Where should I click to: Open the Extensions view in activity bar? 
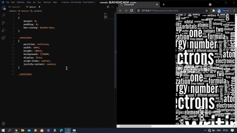(x=3, y=38)
